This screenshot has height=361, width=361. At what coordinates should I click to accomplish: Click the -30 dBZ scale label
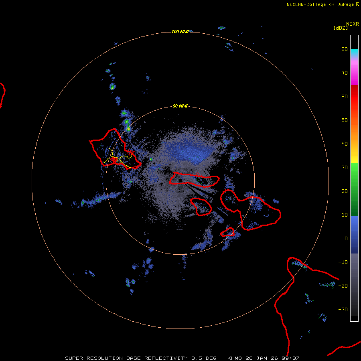pos(343,309)
